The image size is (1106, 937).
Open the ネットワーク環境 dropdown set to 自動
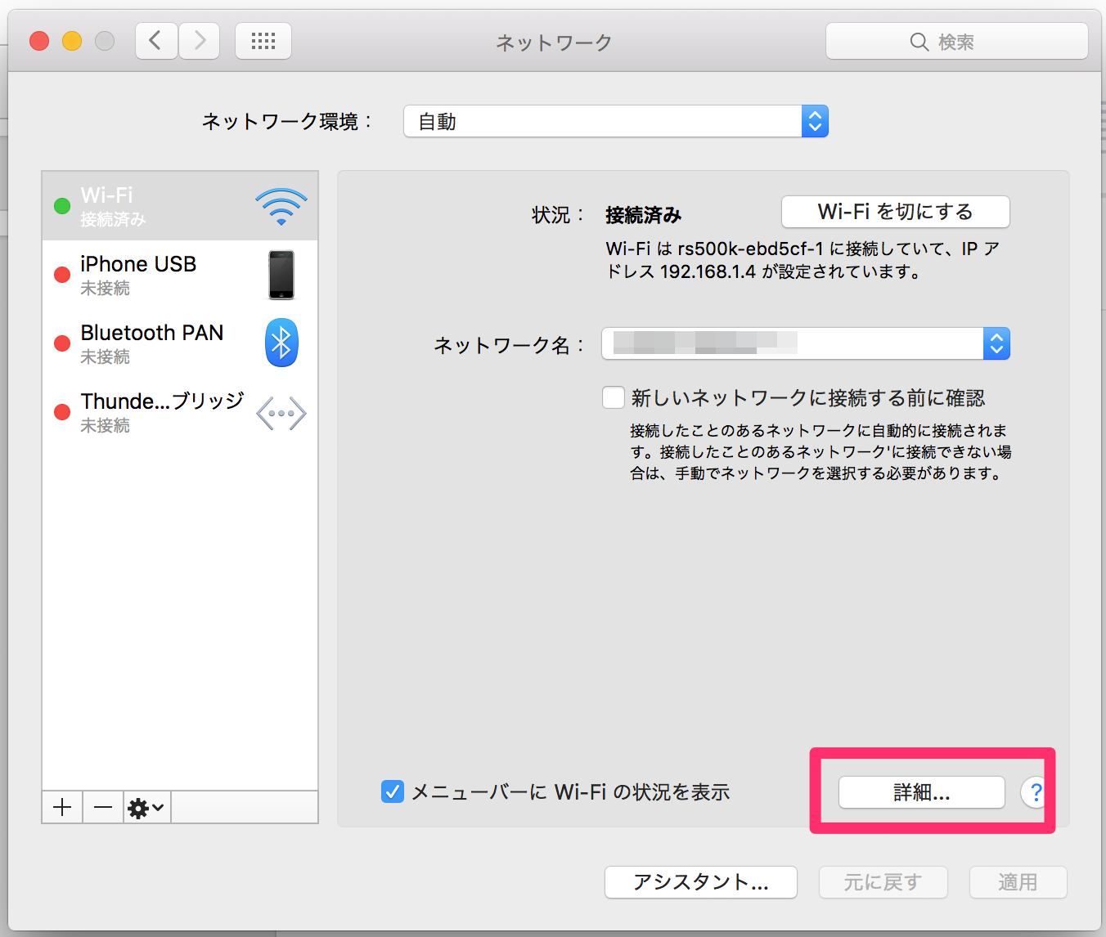[615, 122]
